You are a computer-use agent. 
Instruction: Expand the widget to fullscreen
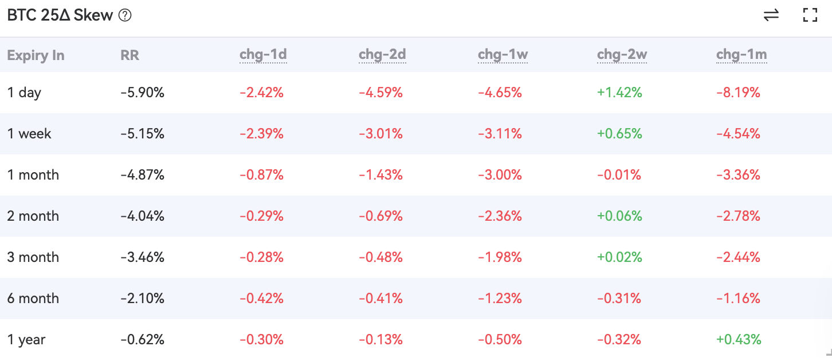[810, 15]
